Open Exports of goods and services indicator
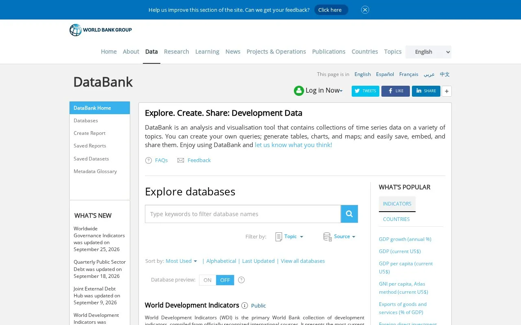 [x=403, y=308]
